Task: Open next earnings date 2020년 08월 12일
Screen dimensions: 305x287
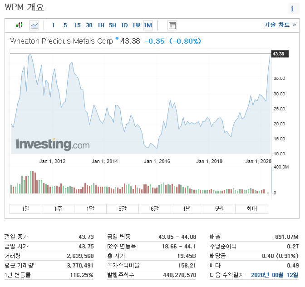Action: [x=275, y=275]
